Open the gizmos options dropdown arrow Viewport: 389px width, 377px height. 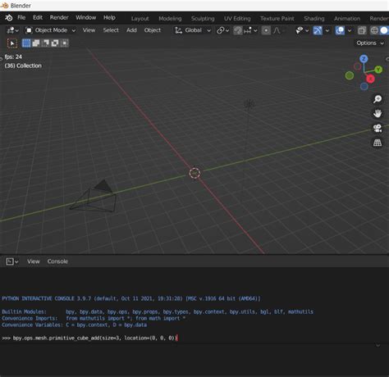pyautogui.click(x=327, y=30)
